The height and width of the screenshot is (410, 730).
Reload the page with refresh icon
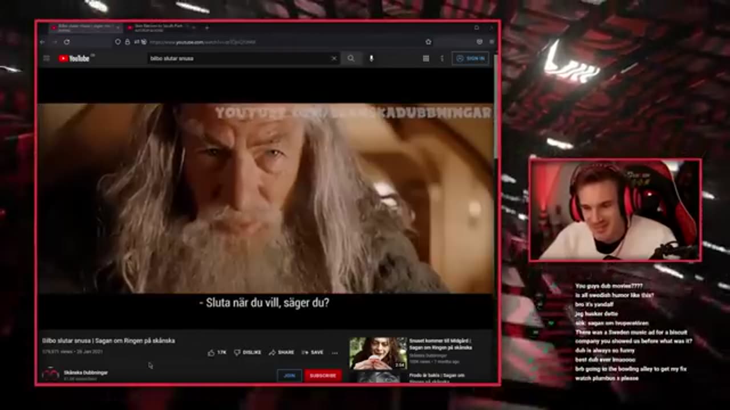pos(67,42)
